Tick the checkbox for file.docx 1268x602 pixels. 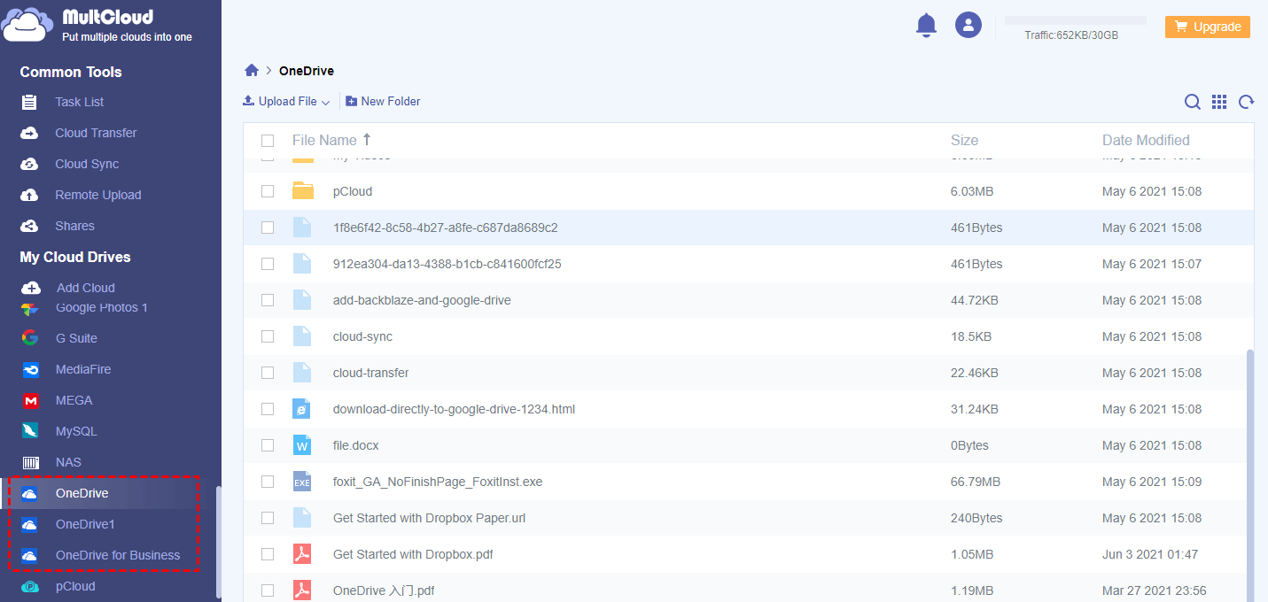click(268, 445)
